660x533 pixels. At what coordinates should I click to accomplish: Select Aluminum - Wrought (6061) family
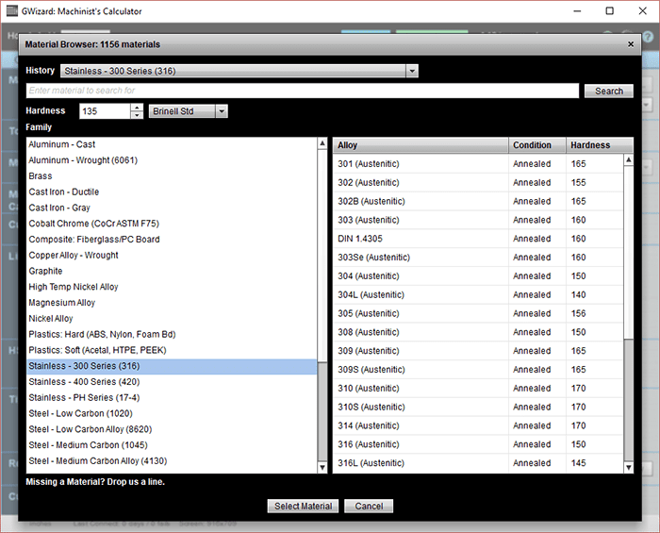click(x=172, y=160)
